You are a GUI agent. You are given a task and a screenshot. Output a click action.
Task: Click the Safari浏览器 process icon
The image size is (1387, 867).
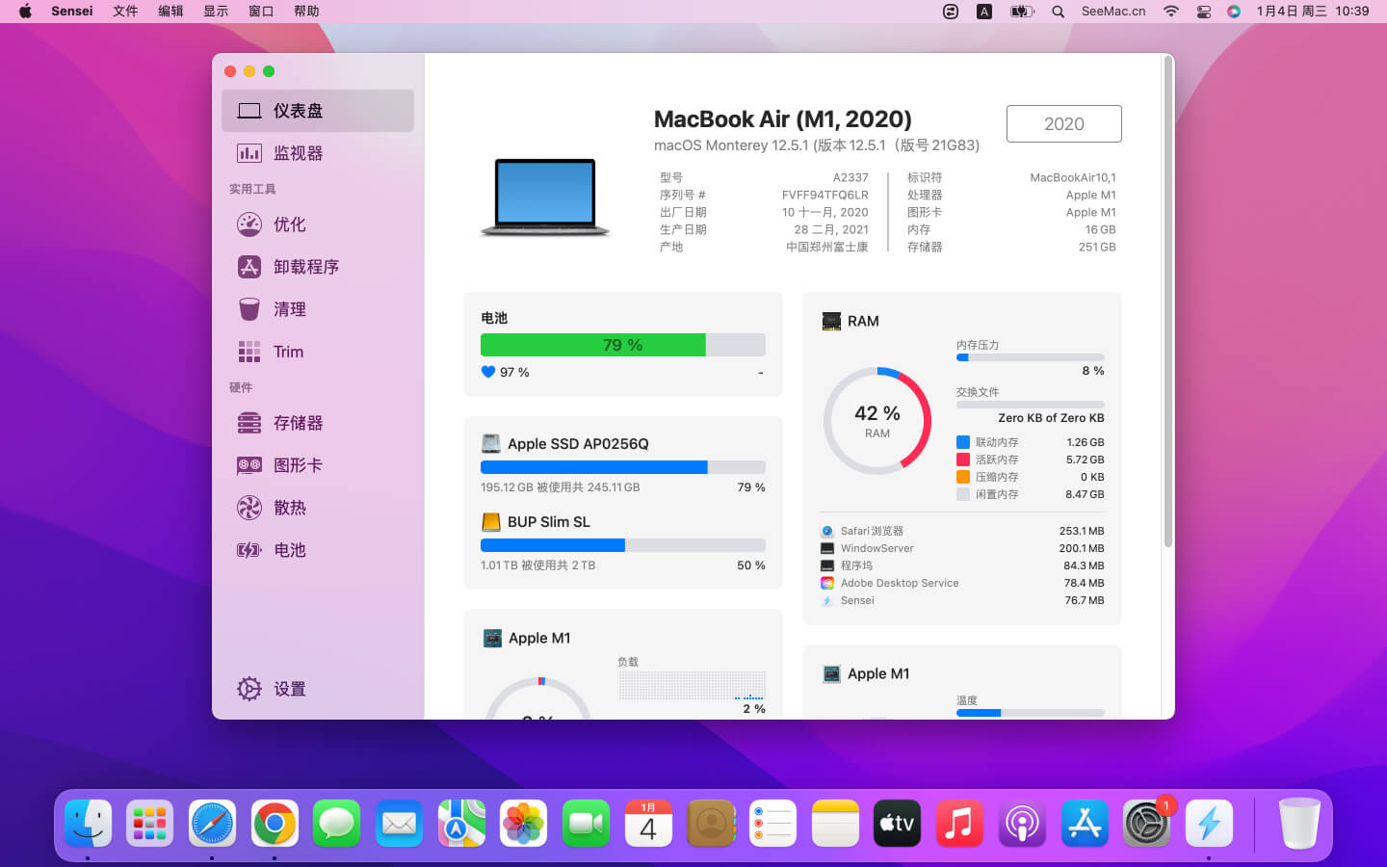[826, 531]
